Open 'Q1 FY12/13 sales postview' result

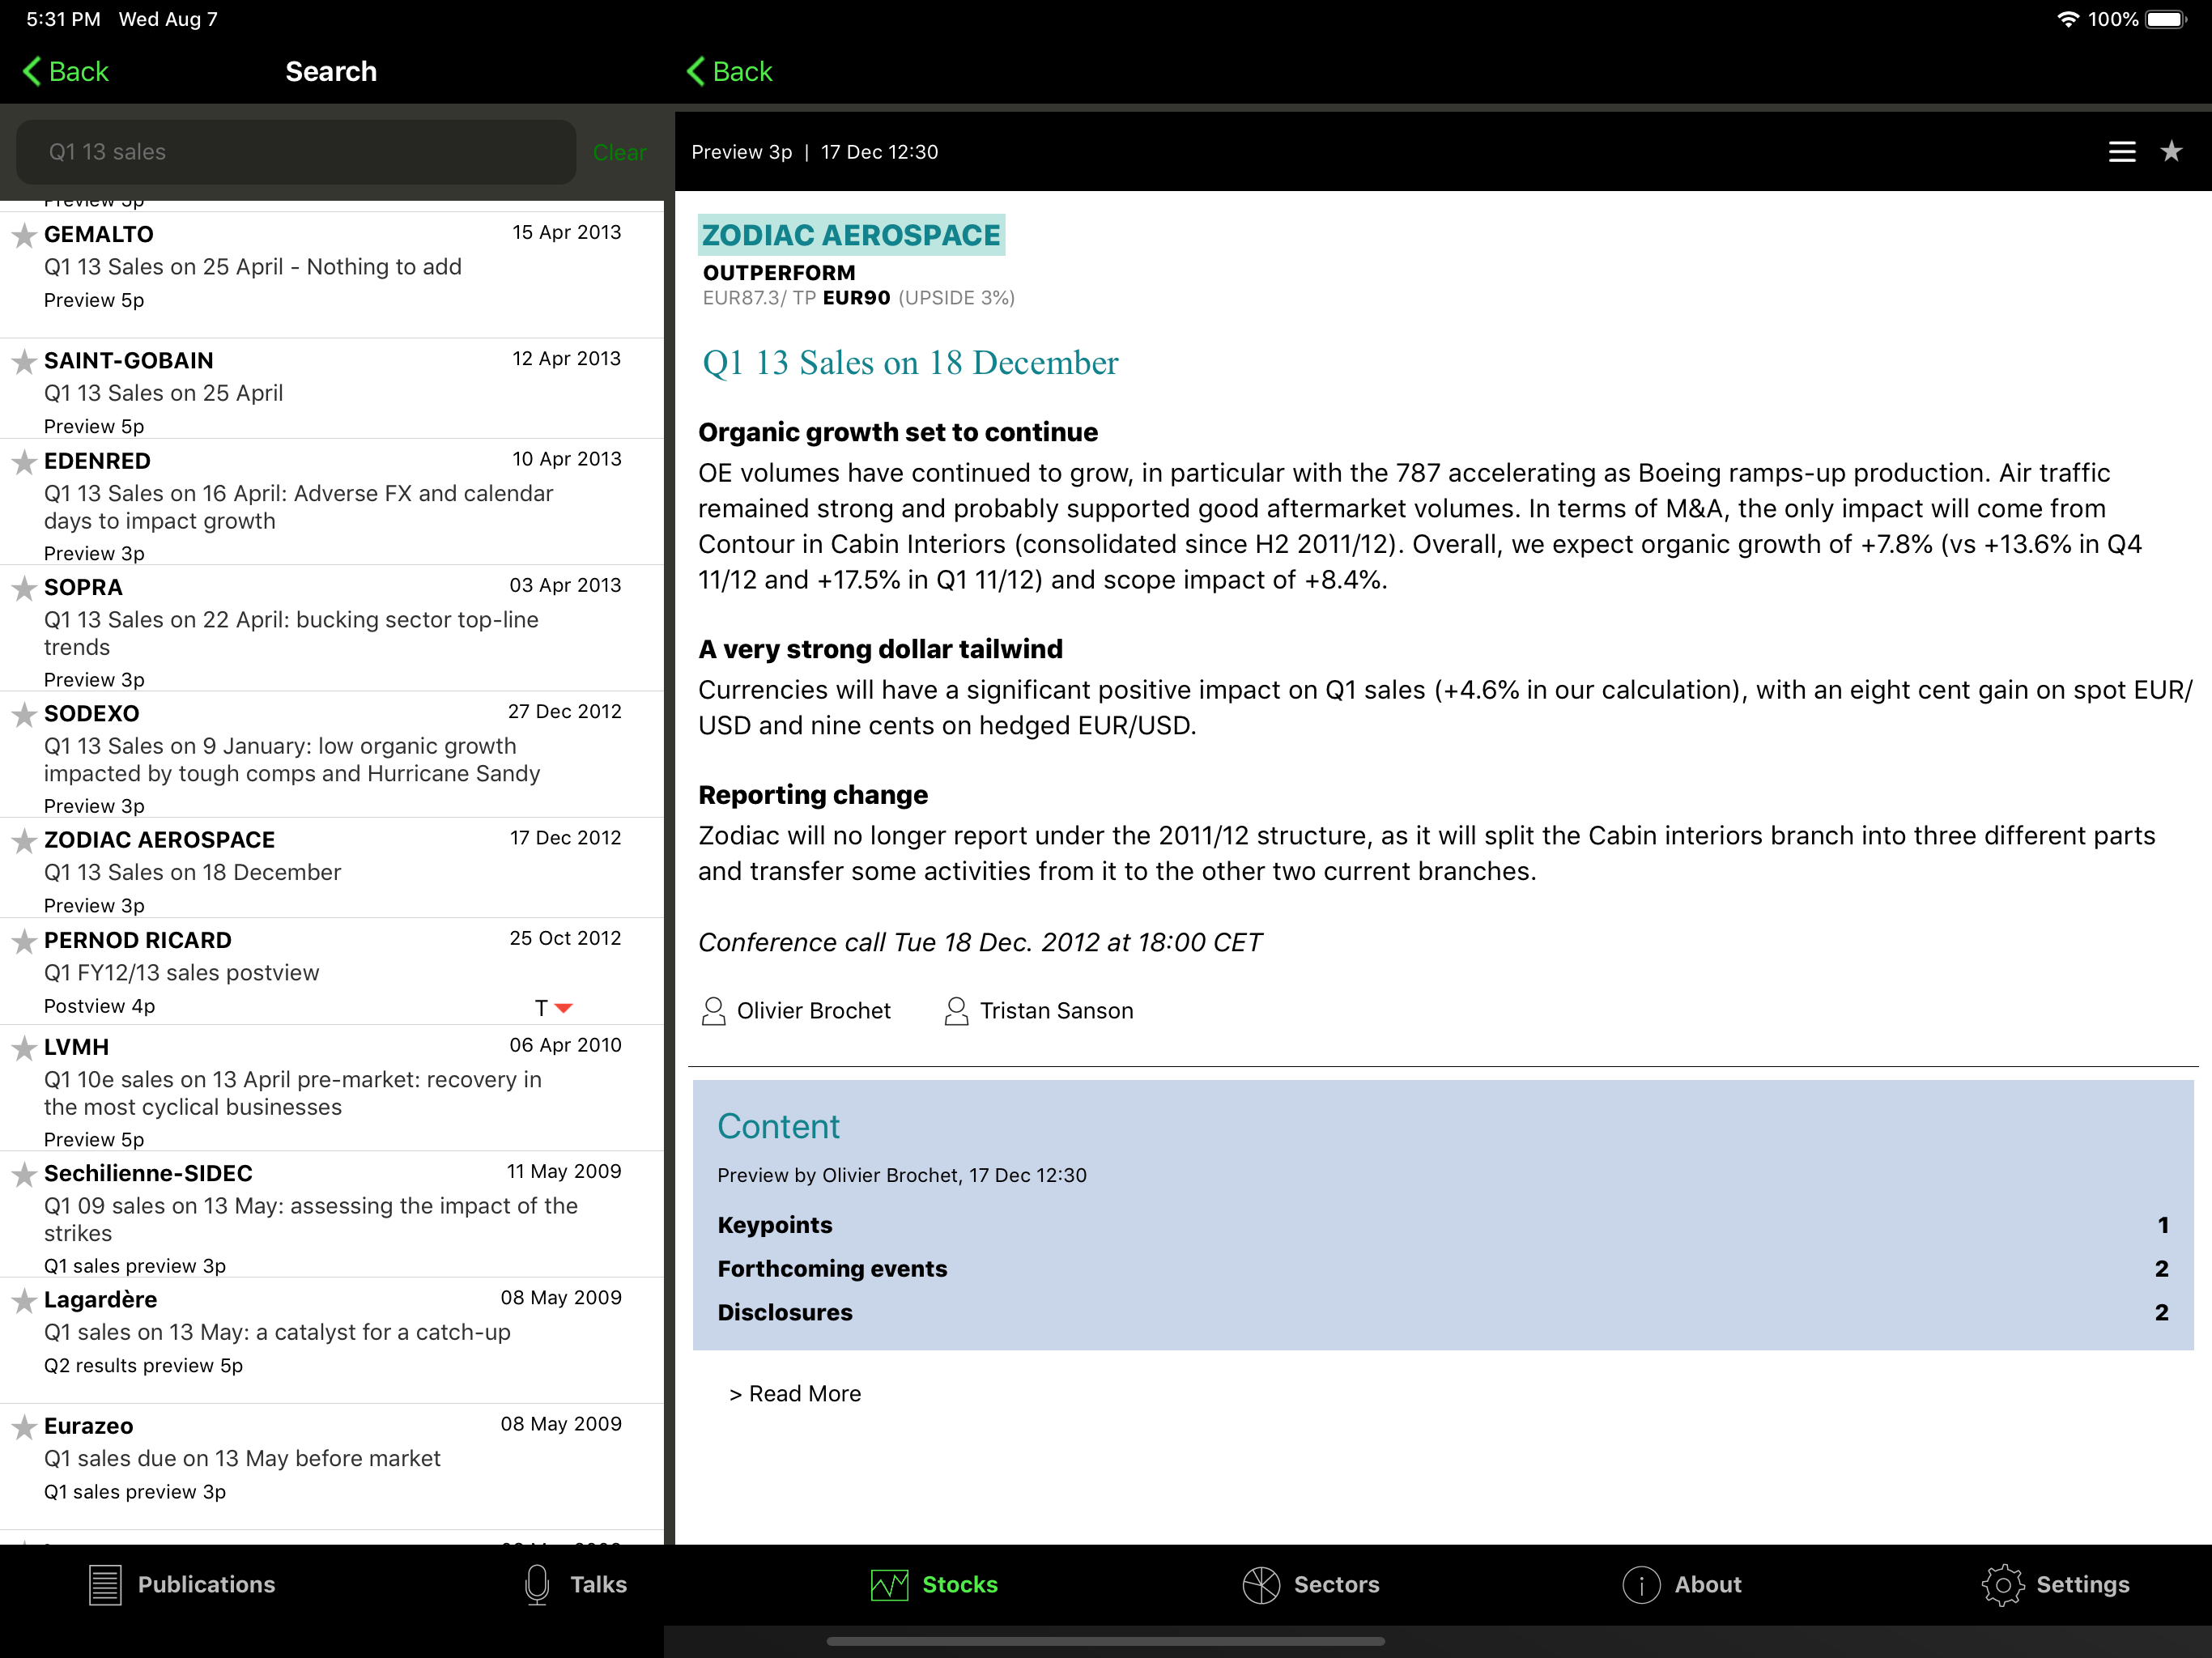(332, 971)
